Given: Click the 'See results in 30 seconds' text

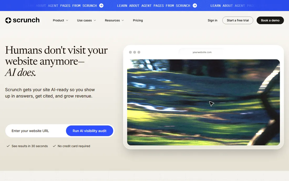Looking at the screenshot, I should [30, 146].
